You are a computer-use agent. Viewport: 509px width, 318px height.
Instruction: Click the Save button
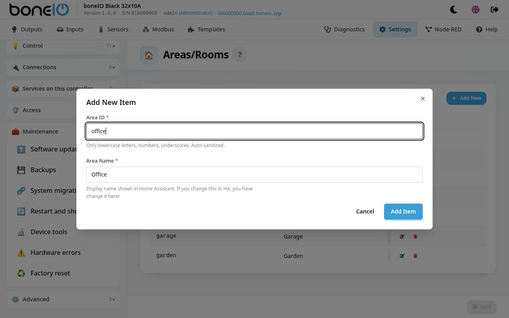pyautogui.click(x=482, y=307)
